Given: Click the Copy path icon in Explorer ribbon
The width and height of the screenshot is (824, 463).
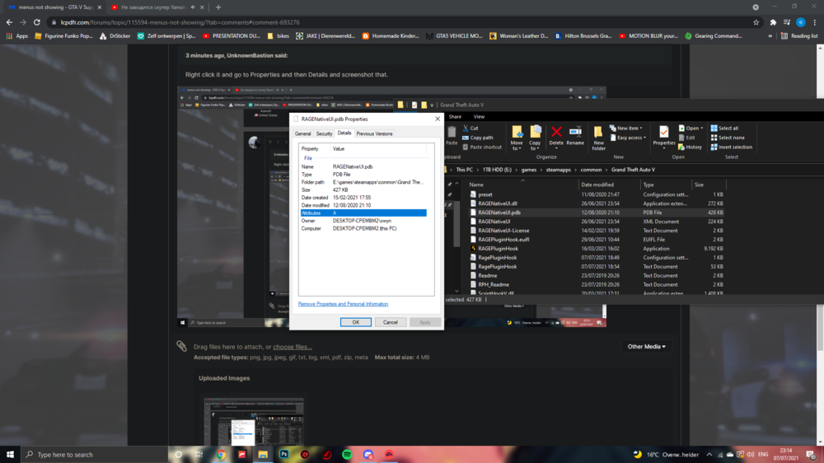Looking at the screenshot, I should [466, 138].
